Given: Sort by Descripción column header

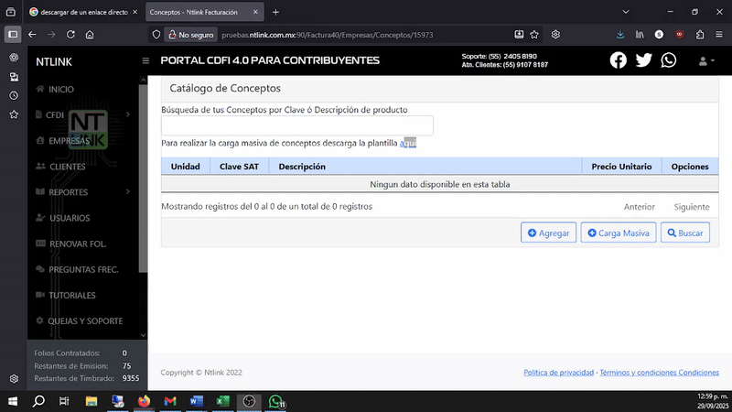Looking at the screenshot, I should 425,167.
